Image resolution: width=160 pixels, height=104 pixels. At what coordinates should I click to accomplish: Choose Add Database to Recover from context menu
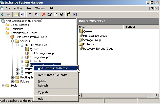tap(56, 68)
